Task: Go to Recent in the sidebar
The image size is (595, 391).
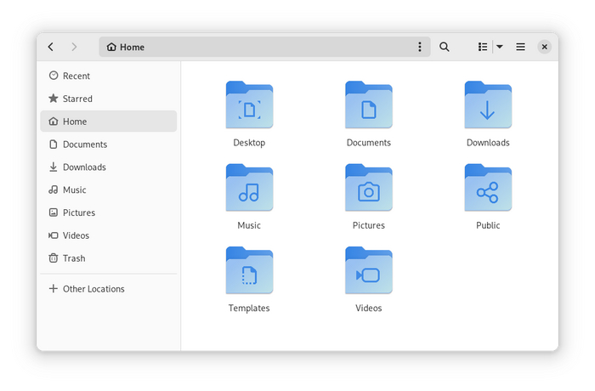Action: (76, 76)
